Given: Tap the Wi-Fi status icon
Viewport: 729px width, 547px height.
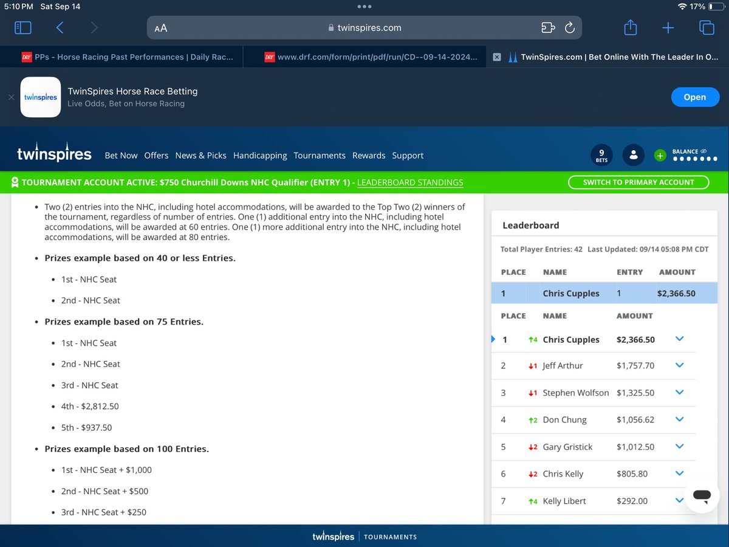Looking at the screenshot, I should [x=683, y=7].
